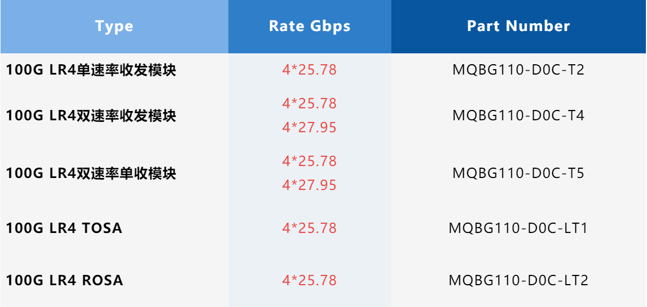Image resolution: width=647 pixels, height=307 pixels.
Task: Click the Rate Gbps column header
Action: tap(310, 26)
